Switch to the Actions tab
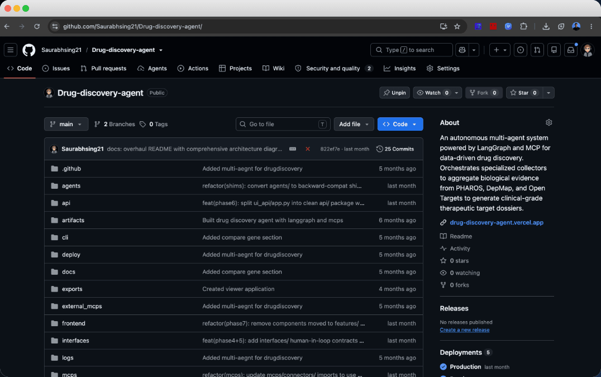 (x=193, y=68)
